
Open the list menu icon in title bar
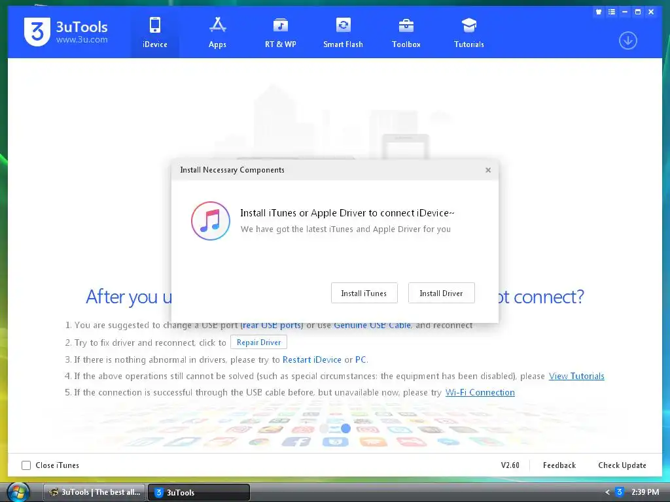pos(612,12)
